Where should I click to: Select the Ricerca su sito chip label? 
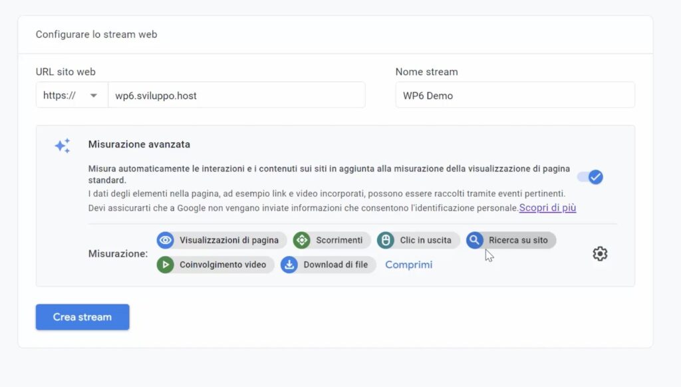pos(518,240)
